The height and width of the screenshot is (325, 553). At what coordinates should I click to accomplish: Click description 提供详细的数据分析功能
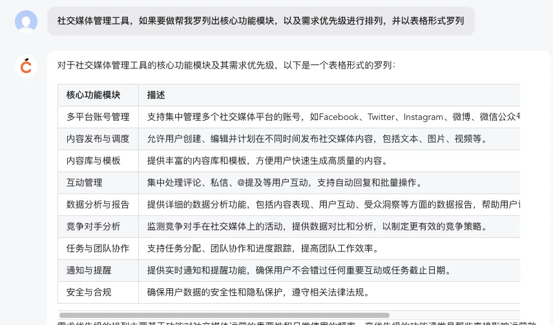(329, 204)
